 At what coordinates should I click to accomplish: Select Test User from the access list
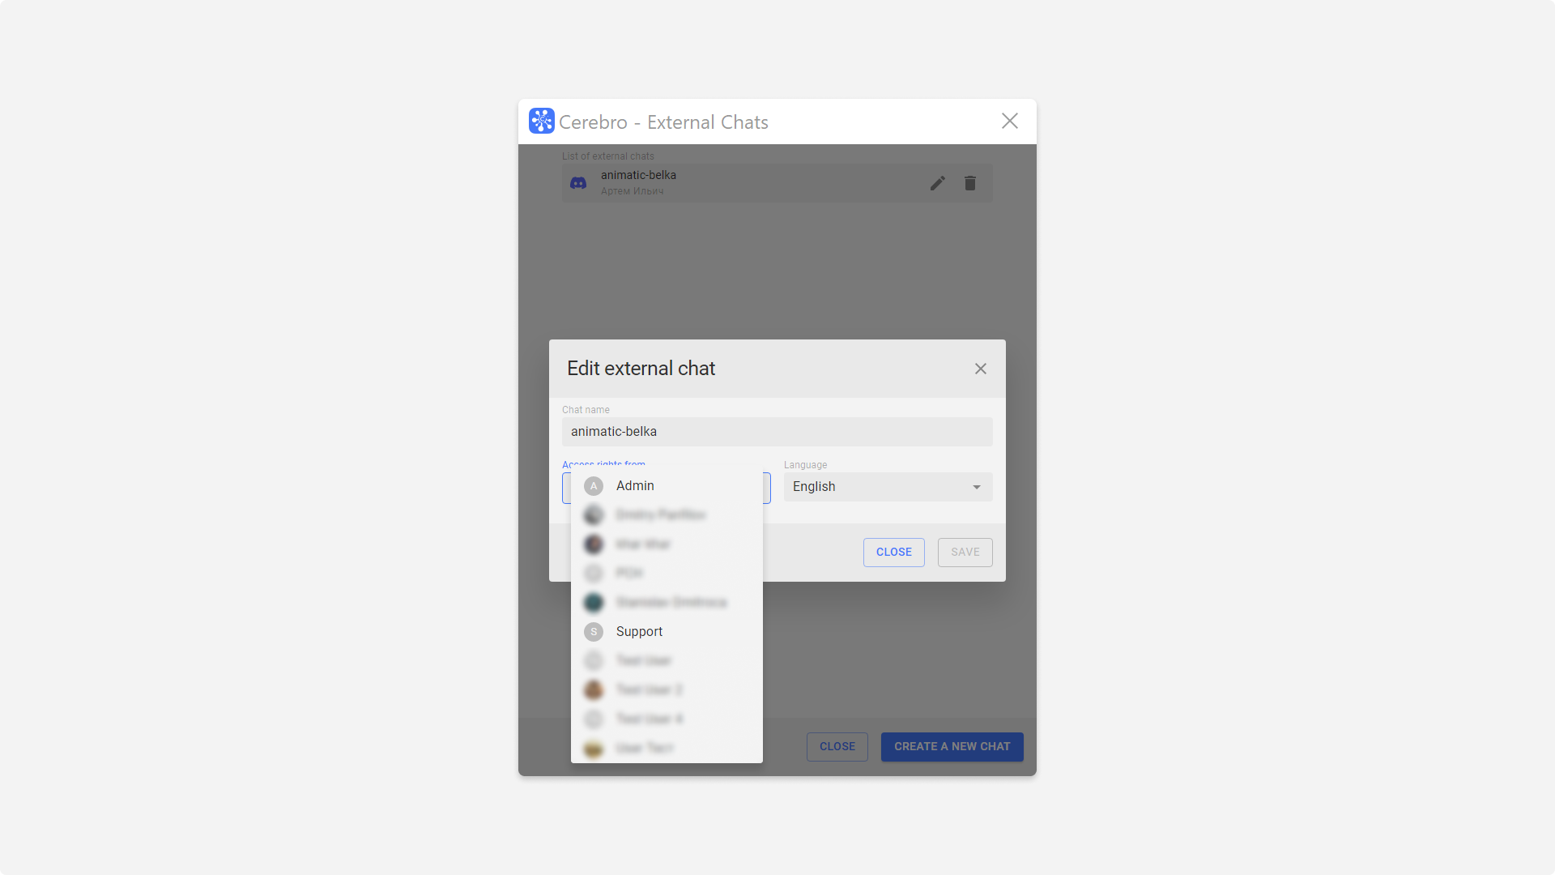pos(643,660)
